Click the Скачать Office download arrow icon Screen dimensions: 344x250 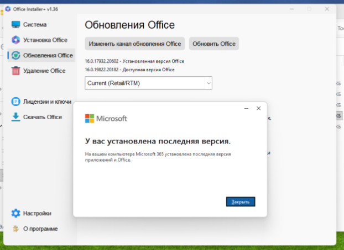pos(15,117)
